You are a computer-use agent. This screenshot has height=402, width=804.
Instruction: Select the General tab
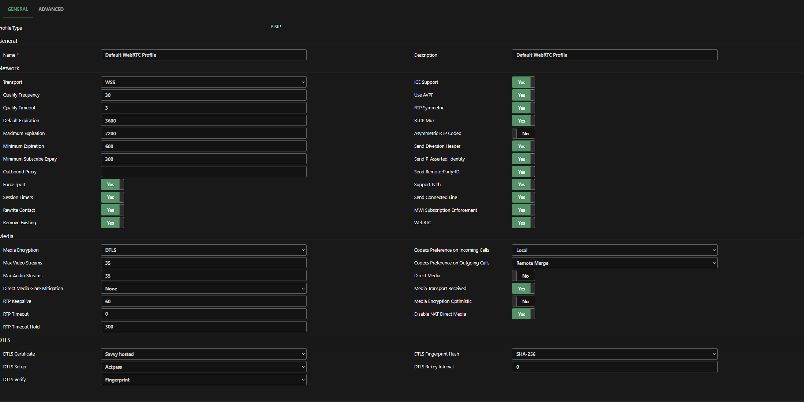pyautogui.click(x=18, y=9)
